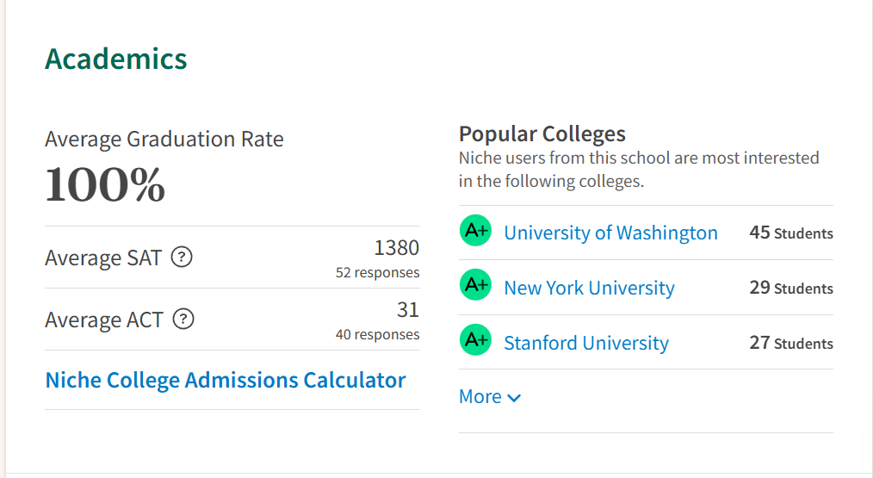Open Niche College Admissions Calculator link
Image resolution: width=873 pixels, height=478 pixels.
coord(226,380)
